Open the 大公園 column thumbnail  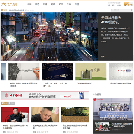point(91,71)
